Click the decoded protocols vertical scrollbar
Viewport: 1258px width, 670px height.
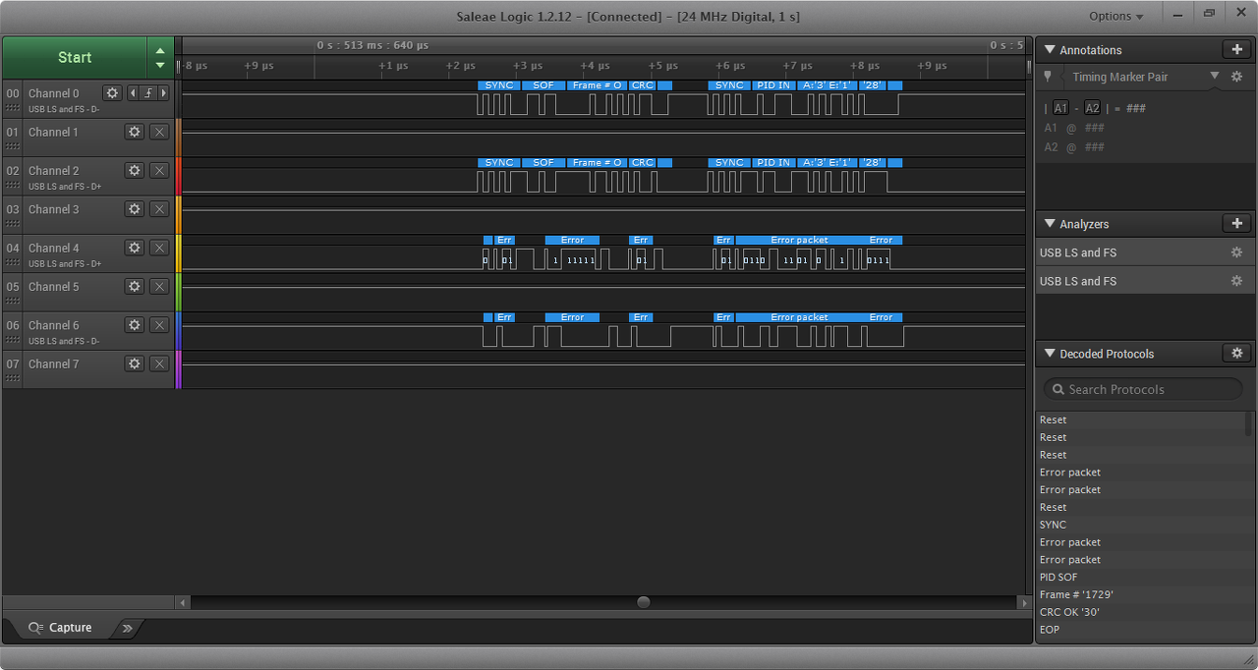1249,424
